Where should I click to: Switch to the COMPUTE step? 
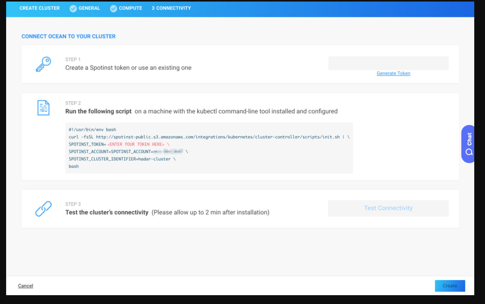[130, 8]
